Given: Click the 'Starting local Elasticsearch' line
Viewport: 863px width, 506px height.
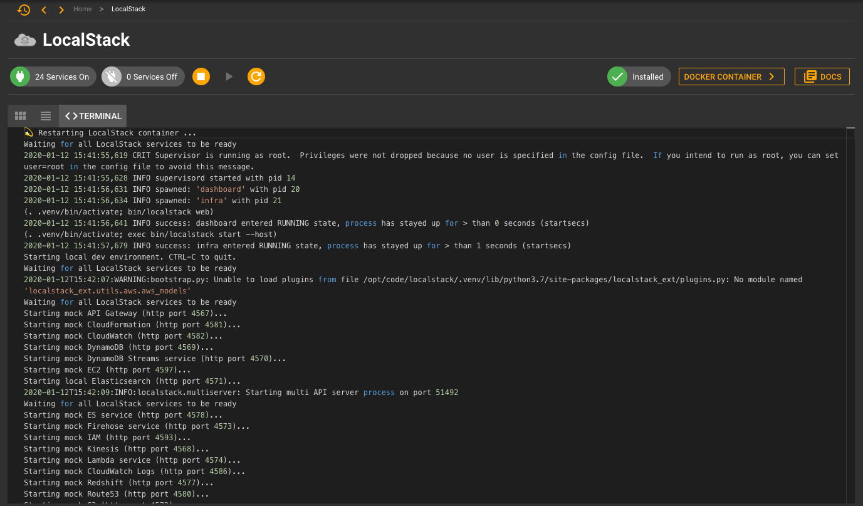Looking at the screenshot, I should pos(132,381).
